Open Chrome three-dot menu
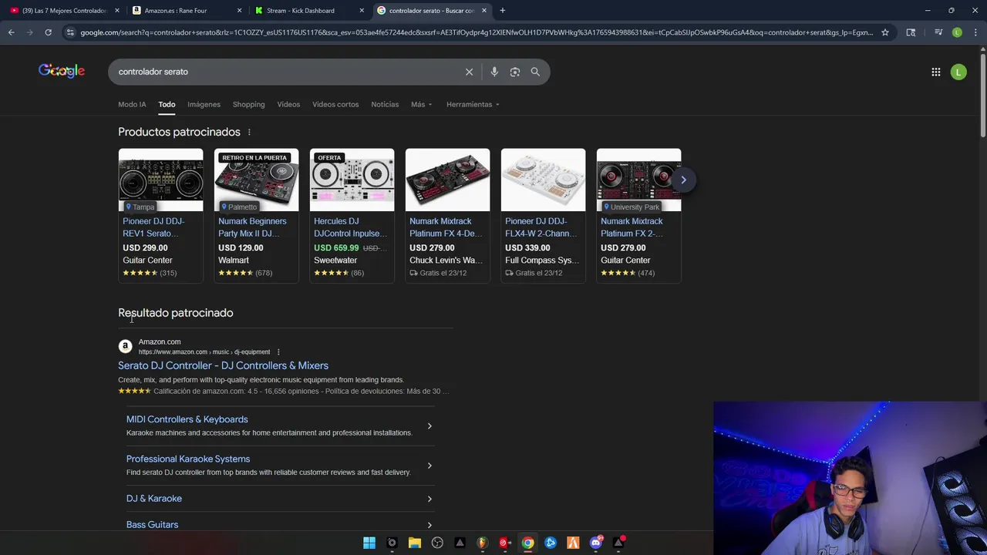This screenshot has height=555, width=987. (975, 32)
